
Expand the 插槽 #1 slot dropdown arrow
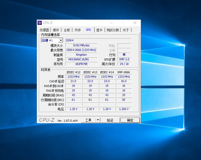tap(61, 40)
